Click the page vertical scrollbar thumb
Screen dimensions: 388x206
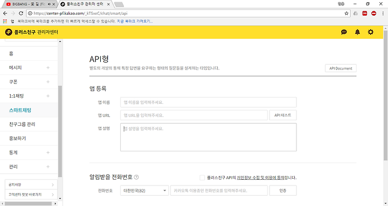(x=385, y=95)
